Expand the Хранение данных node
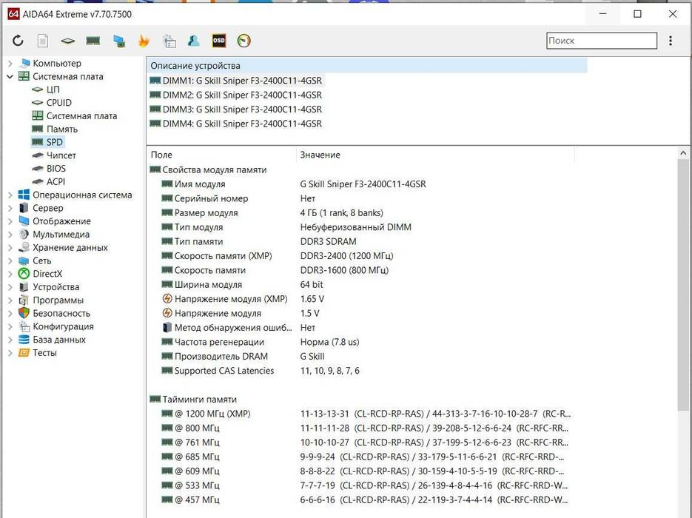Image resolution: width=692 pixels, height=518 pixels. coord(10,248)
